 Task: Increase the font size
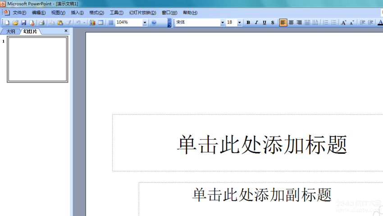tap(344, 23)
